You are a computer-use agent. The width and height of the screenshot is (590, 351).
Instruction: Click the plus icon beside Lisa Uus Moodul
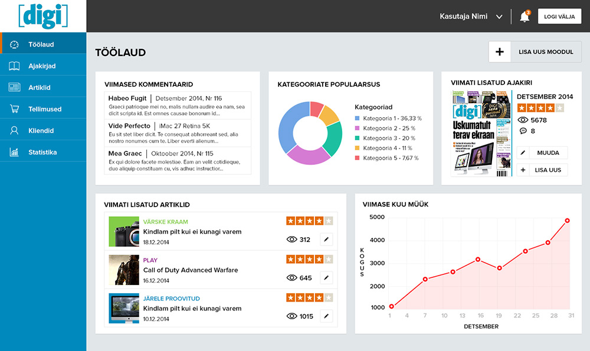499,52
